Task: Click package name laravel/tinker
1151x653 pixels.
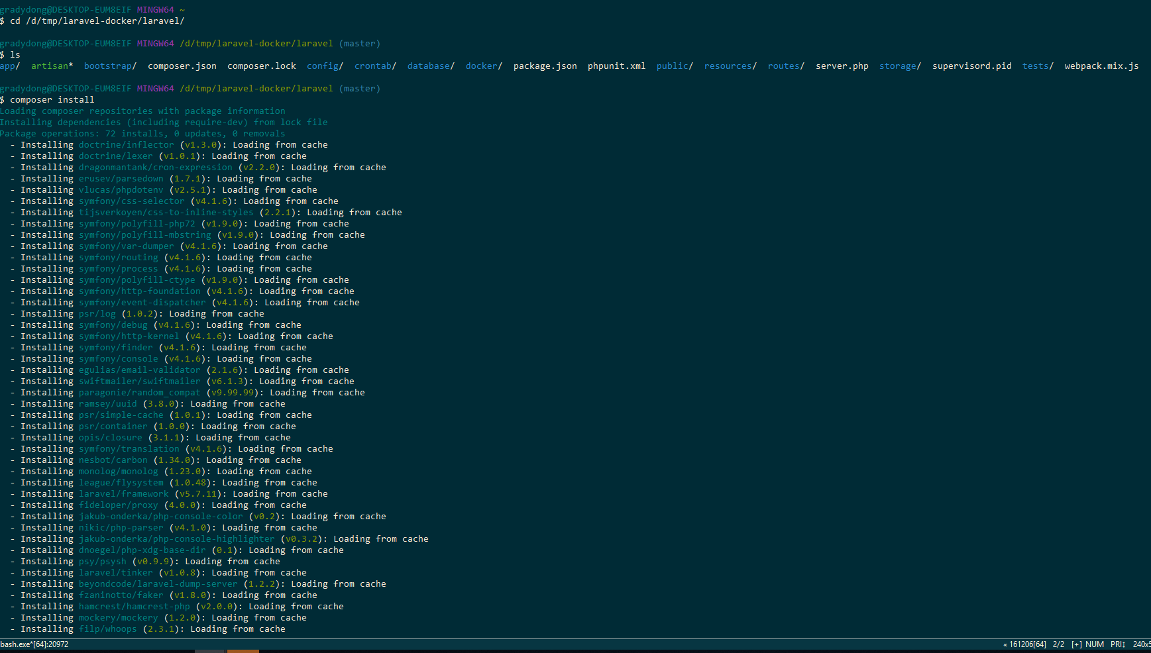Action: tap(116, 573)
